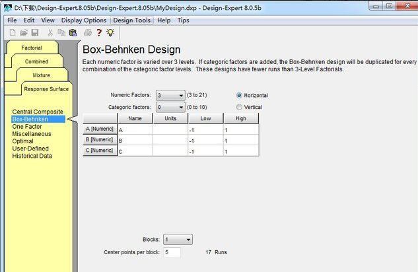This screenshot has width=418, height=272.
Task: Click the '17 Runs' text
Action: pyautogui.click(x=216, y=252)
